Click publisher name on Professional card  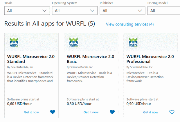click(x=140, y=67)
